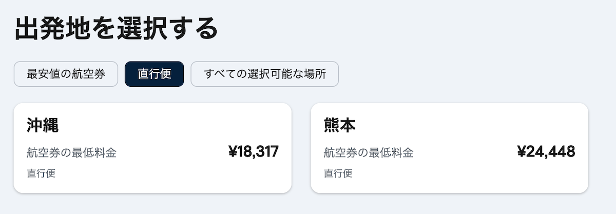
Task: Toggle the selected 直行便 filter chip
Action: (154, 74)
